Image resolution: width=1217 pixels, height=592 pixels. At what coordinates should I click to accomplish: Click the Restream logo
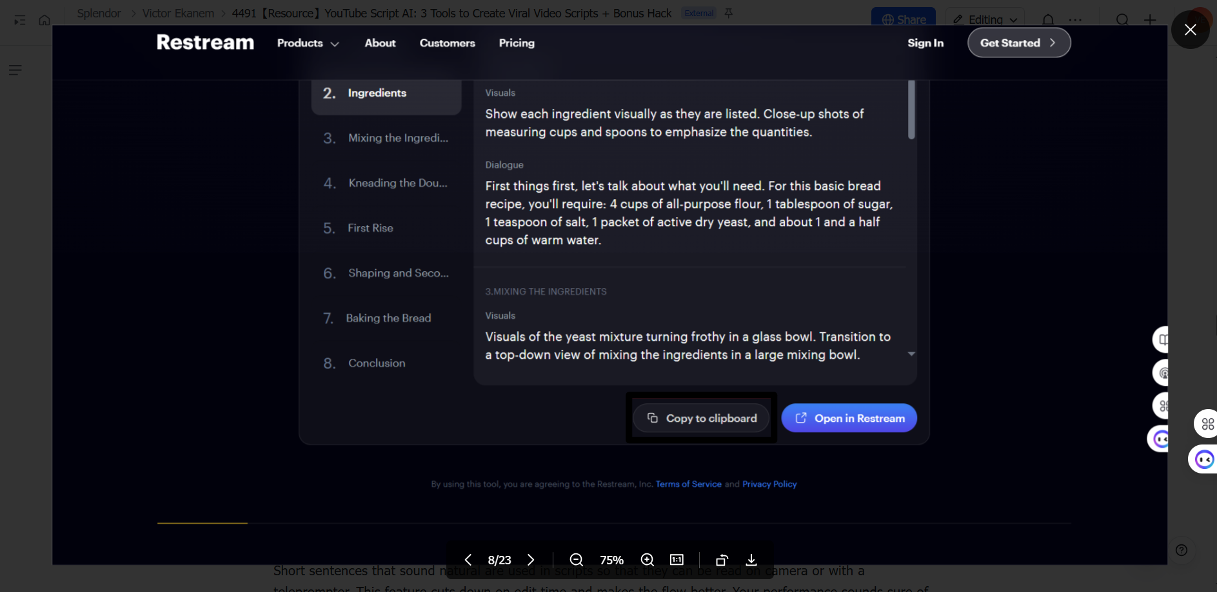pyautogui.click(x=205, y=43)
